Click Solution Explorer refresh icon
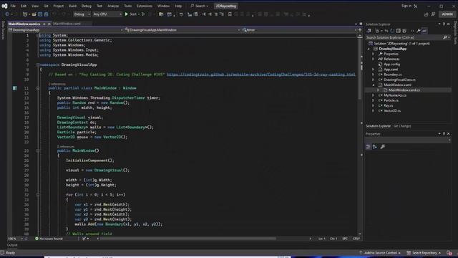 tap(392, 31)
